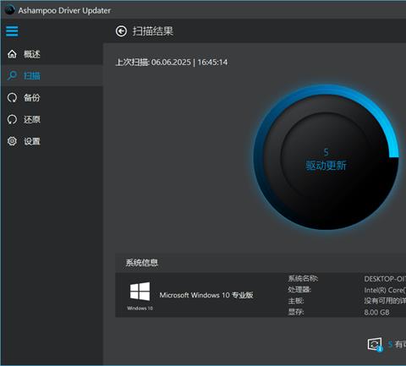Click the home icon next to 概述
The height and width of the screenshot is (366, 406).
12,54
